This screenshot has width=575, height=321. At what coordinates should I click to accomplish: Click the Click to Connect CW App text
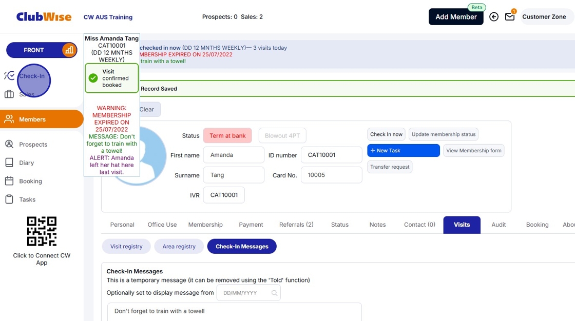42,259
